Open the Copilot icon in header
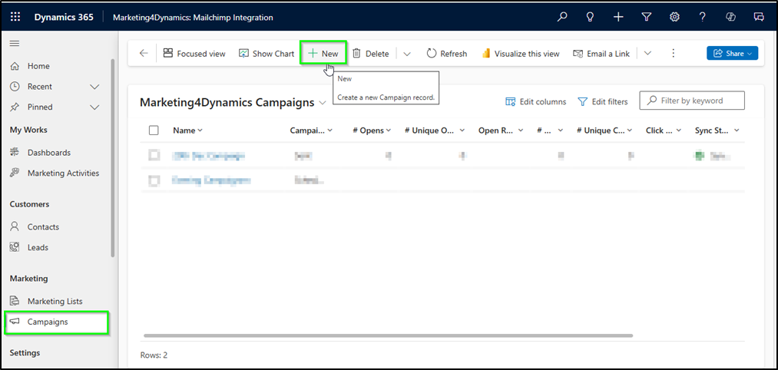The width and height of the screenshot is (778, 370). coord(730,17)
